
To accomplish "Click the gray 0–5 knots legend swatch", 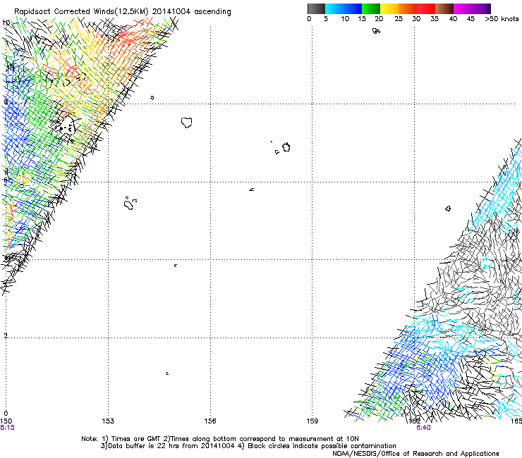I will tap(316, 8).
